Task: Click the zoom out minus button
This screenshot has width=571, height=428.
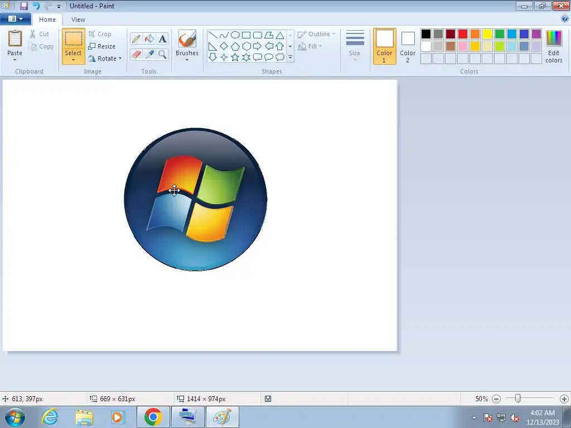Action: [496, 399]
